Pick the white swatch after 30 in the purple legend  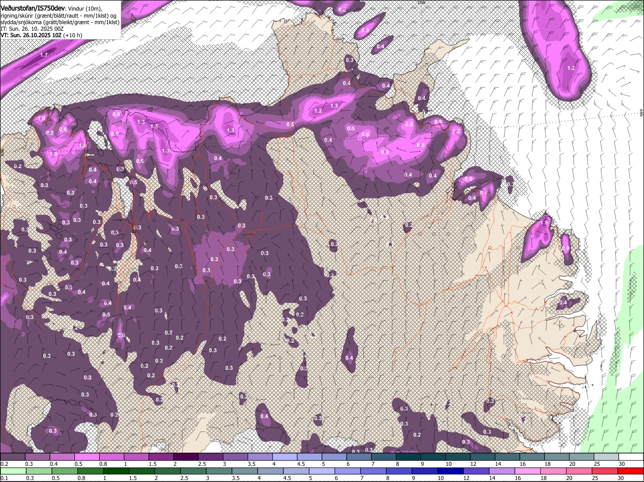pyautogui.click(x=631, y=457)
